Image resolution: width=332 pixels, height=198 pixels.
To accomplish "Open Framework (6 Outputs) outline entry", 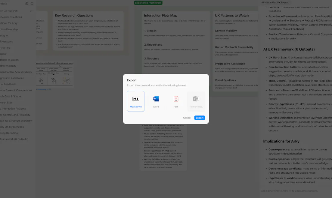I will click(14, 139).
